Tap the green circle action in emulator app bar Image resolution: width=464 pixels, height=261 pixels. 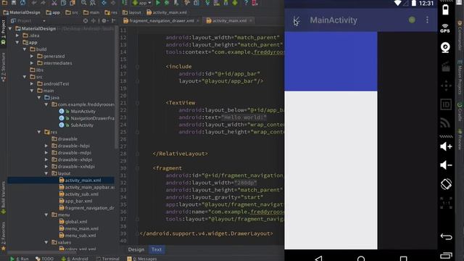412,20
